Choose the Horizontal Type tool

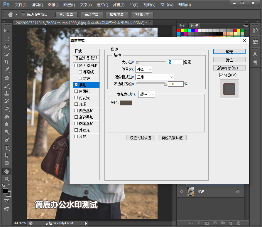pyautogui.click(x=6, y=148)
